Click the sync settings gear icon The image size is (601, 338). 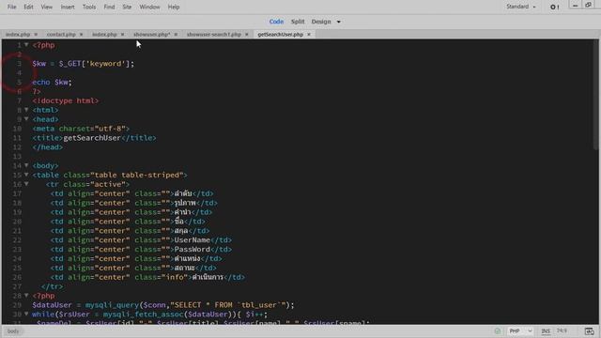[x=554, y=7]
